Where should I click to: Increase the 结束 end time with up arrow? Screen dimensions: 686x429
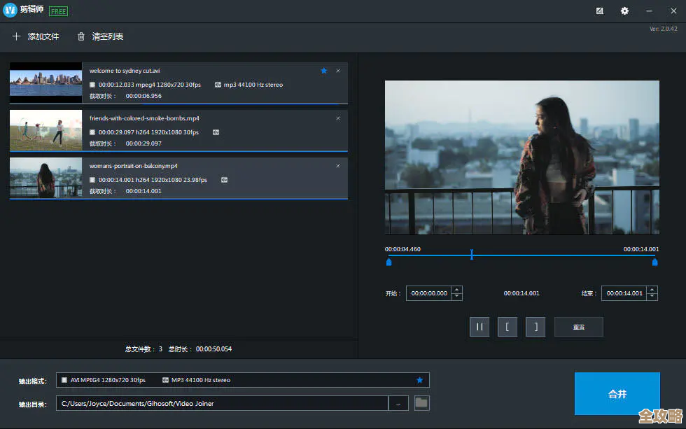[x=652, y=290]
